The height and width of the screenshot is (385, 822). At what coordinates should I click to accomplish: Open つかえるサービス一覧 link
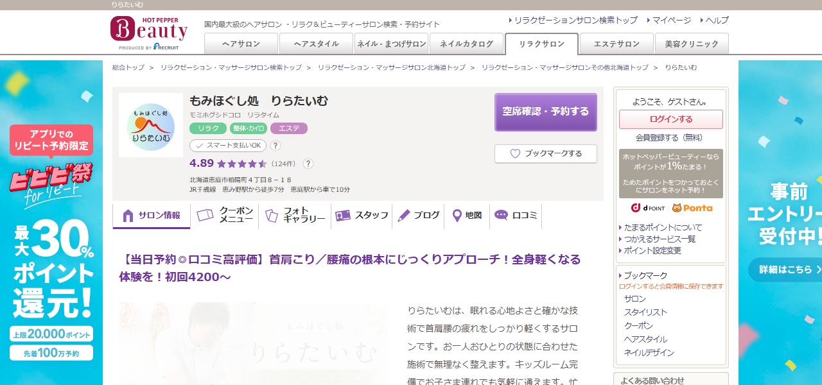pos(660,239)
